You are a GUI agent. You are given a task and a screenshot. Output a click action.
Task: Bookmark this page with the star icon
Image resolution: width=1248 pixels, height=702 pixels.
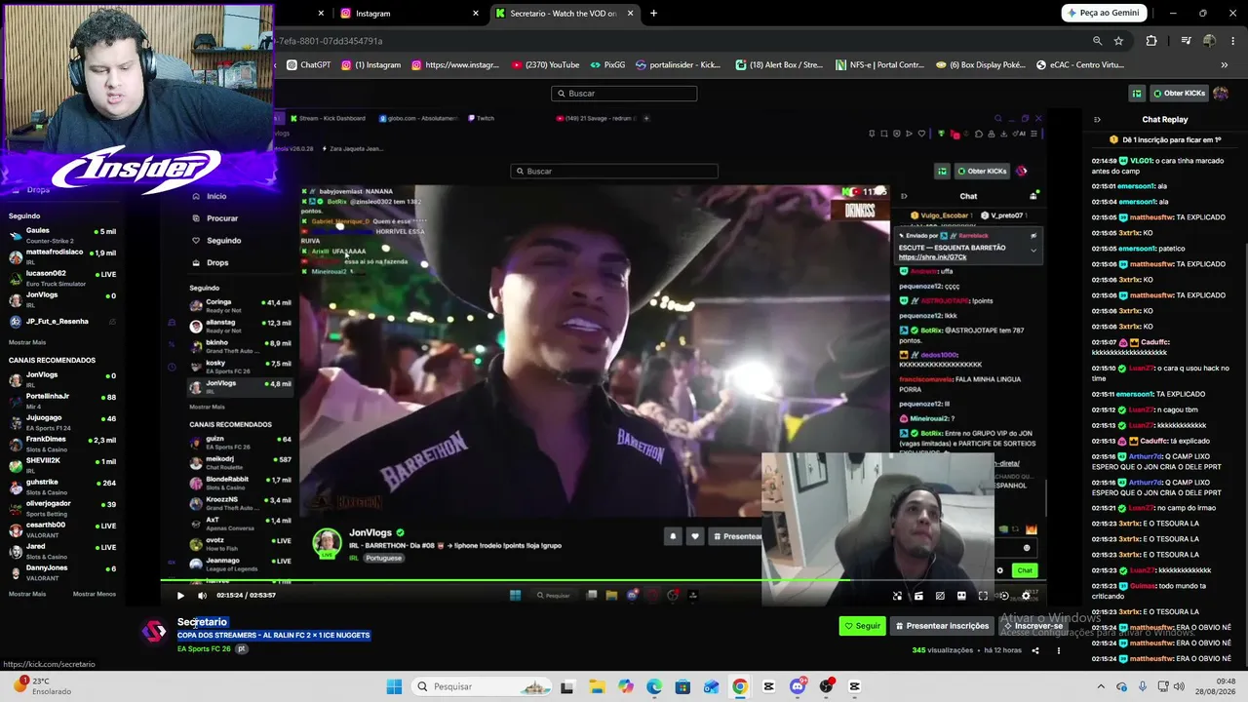1118,41
